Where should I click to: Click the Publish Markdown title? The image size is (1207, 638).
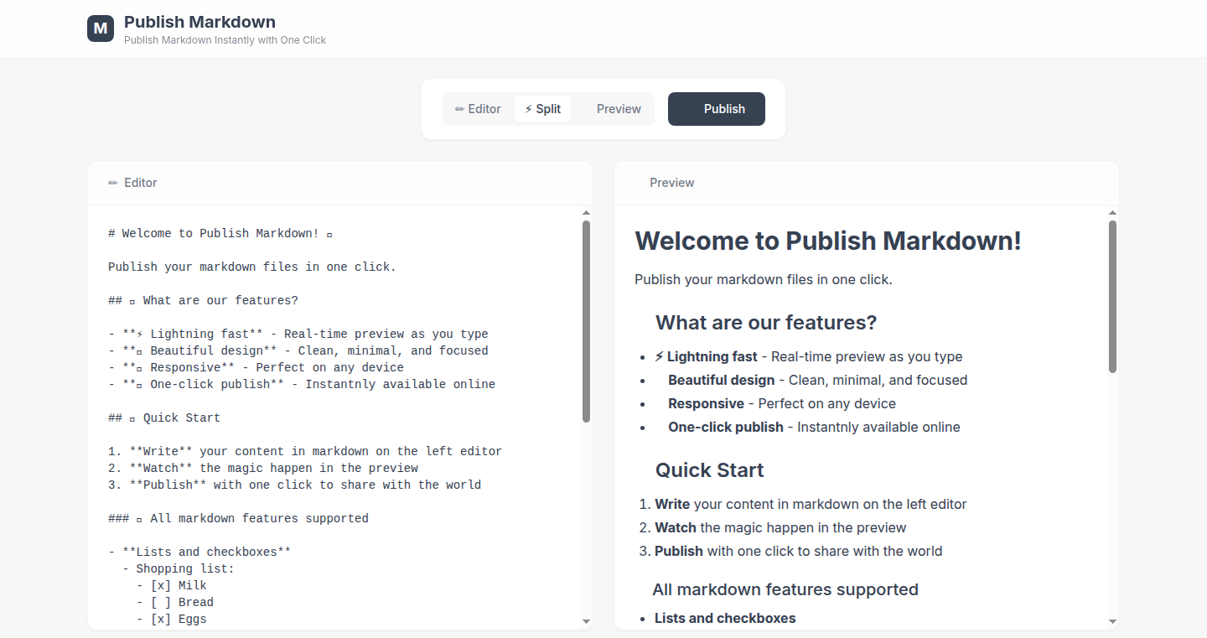(x=199, y=22)
